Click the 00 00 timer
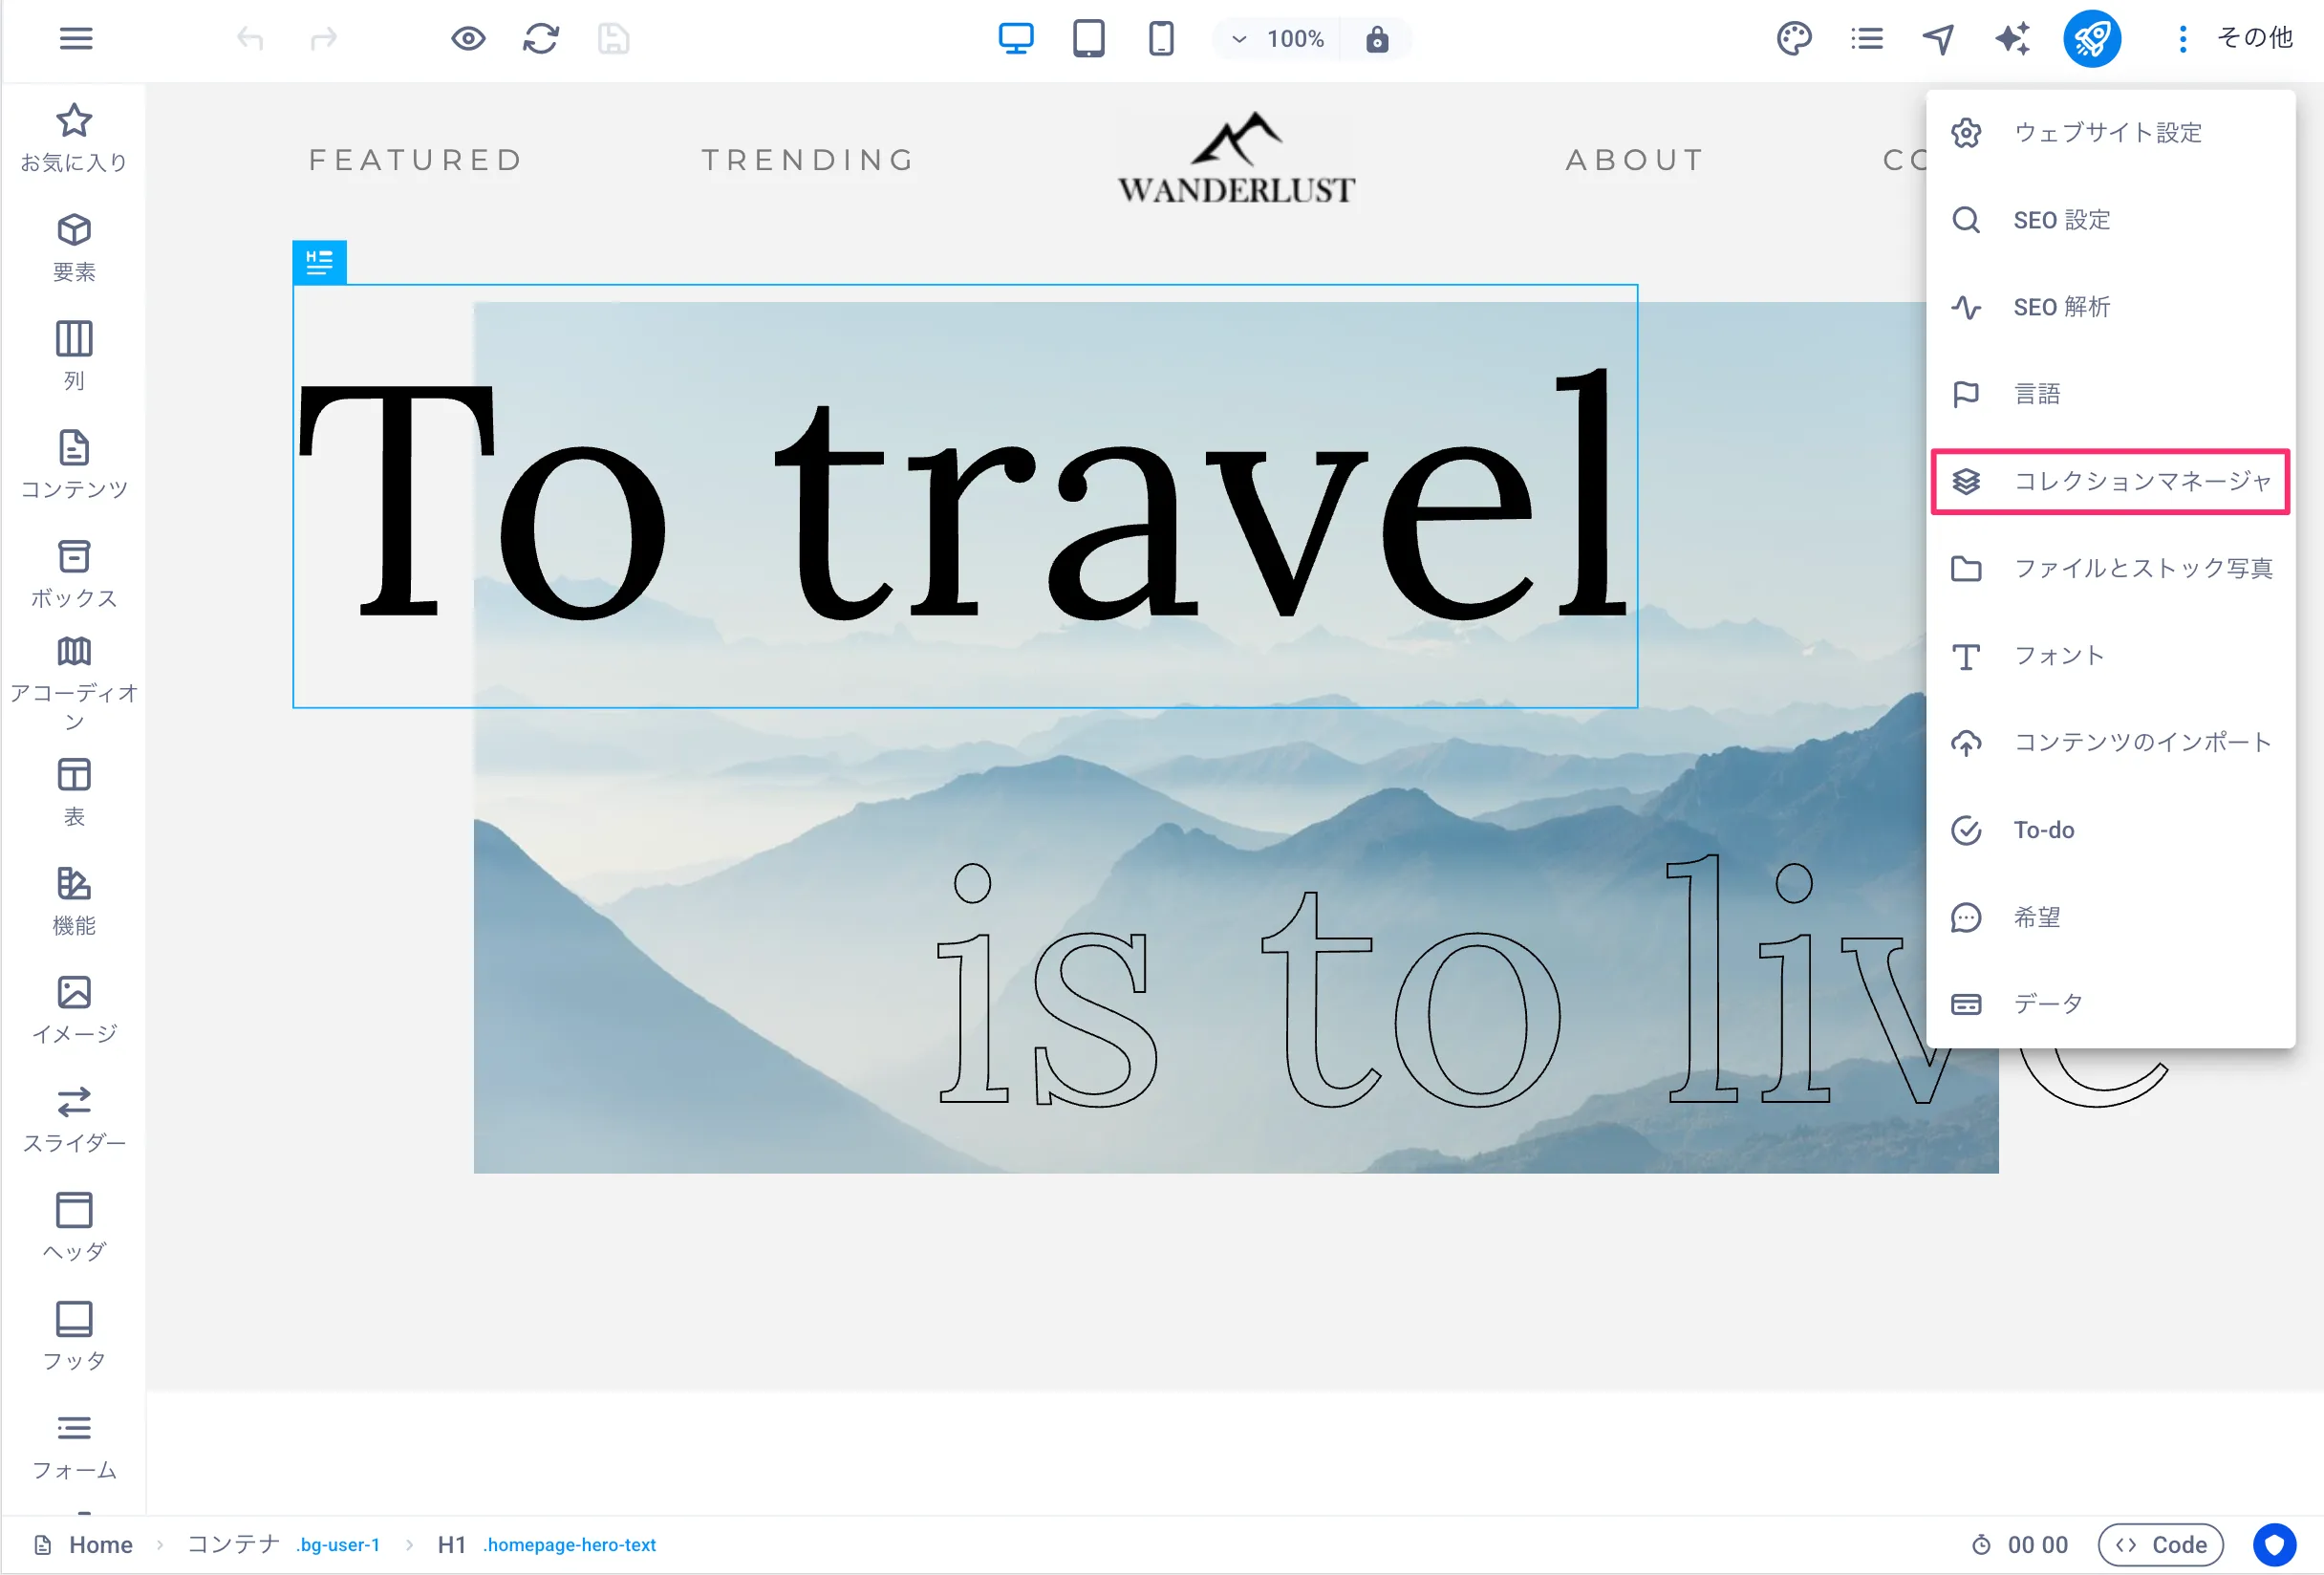 pyautogui.click(x=2020, y=1545)
